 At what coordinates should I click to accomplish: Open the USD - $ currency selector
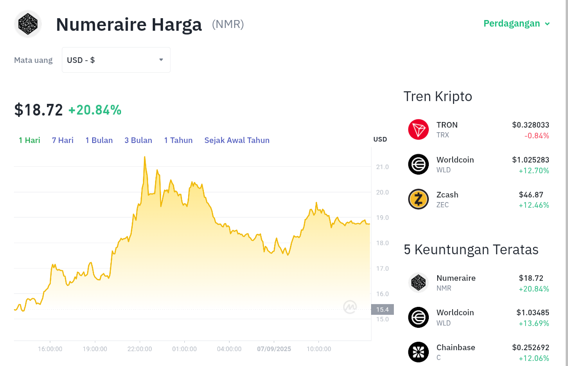[x=116, y=60]
